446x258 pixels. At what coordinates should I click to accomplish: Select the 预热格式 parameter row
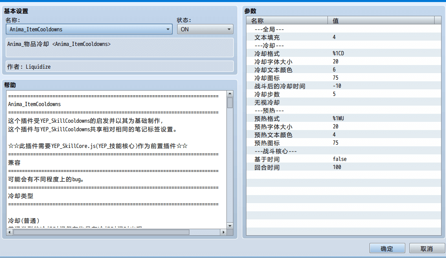(344, 119)
